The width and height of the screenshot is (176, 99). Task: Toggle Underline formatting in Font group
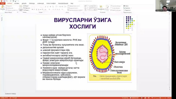click(x=36, y=10)
